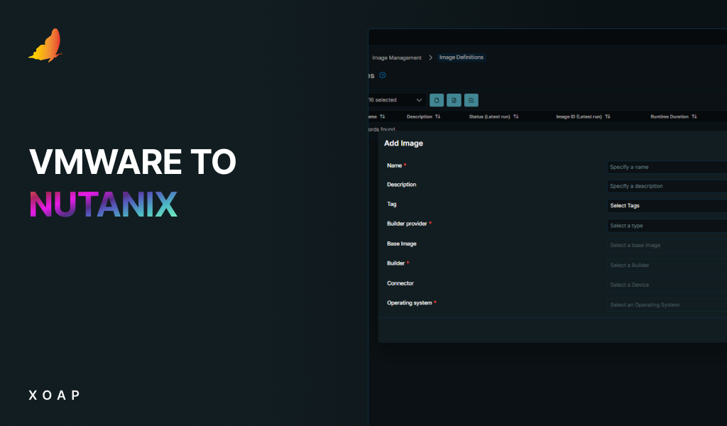
Task: Click the checklist validation icon in toolbar
Action: 471,100
